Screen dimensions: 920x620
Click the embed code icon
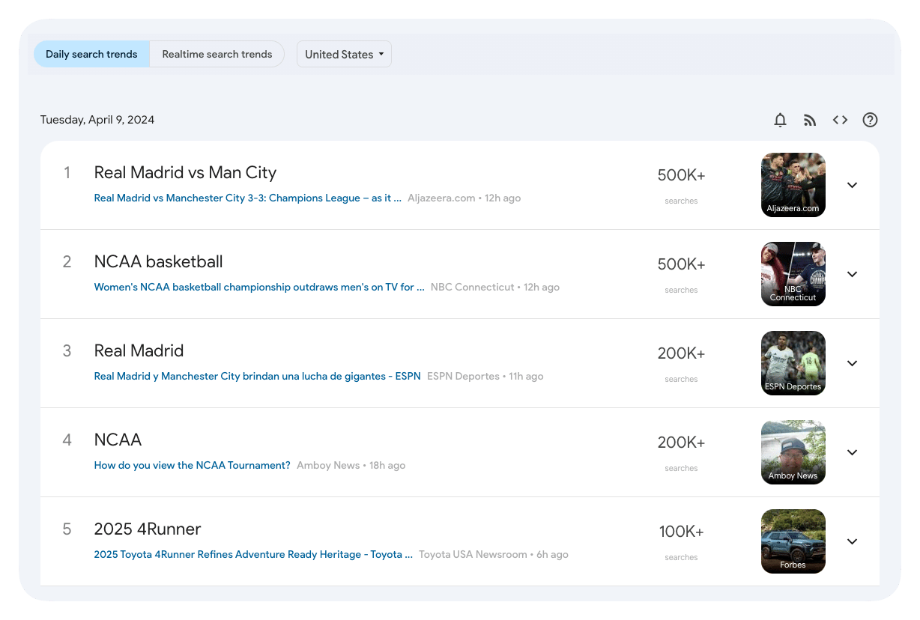coord(840,120)
